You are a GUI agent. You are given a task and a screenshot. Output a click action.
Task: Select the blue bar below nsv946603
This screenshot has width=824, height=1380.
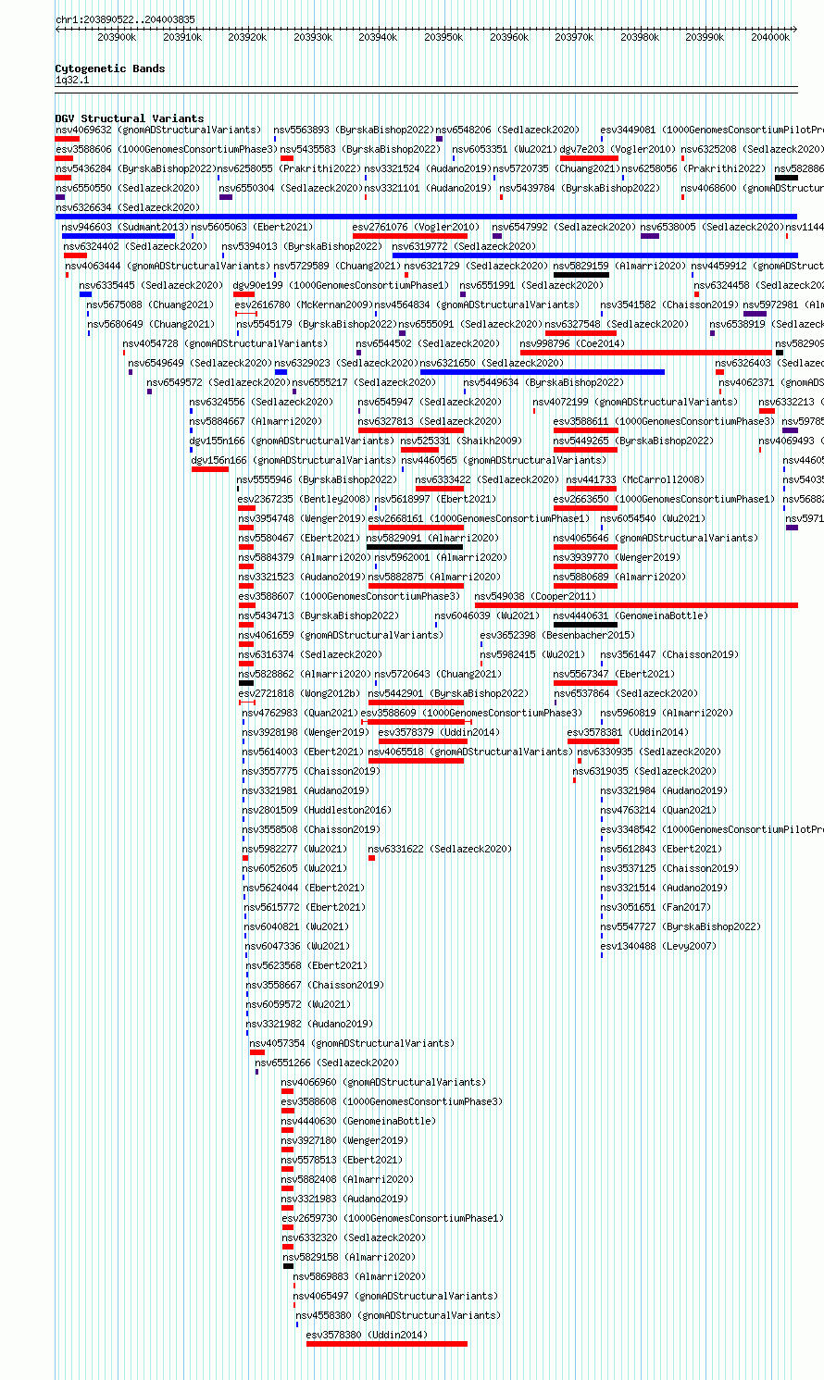[119, 236]
